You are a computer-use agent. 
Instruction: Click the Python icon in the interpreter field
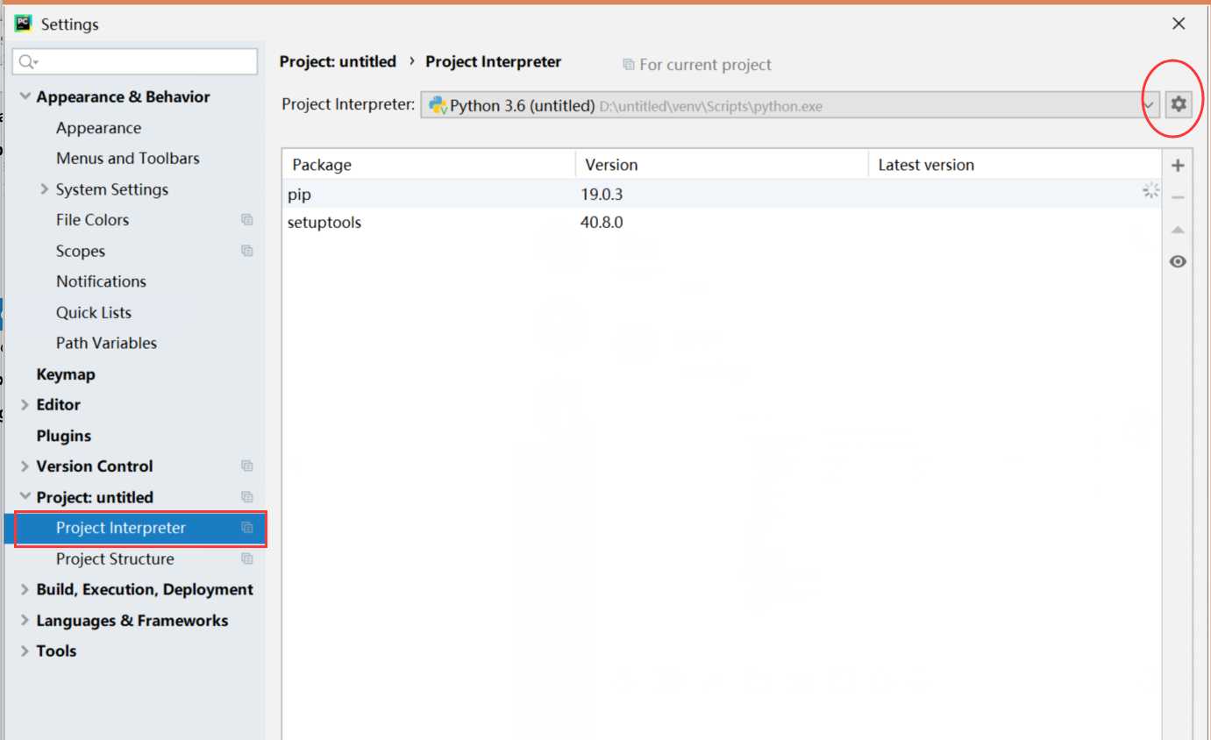(438, 105)
